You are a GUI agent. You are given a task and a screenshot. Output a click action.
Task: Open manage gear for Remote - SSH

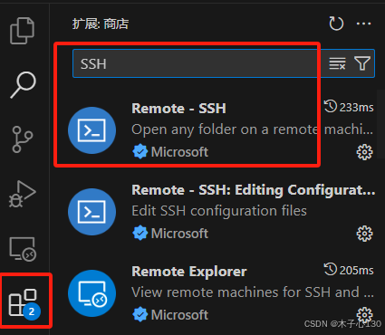coord(364,152)
